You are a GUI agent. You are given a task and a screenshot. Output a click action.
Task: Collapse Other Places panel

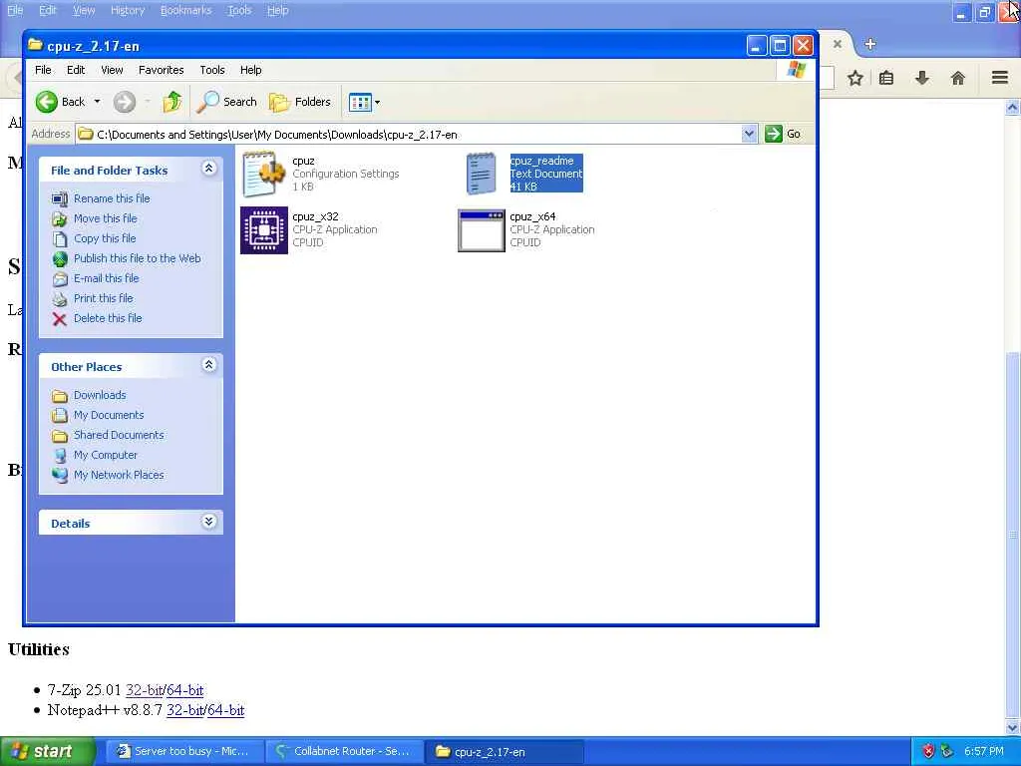pos(209,365)
